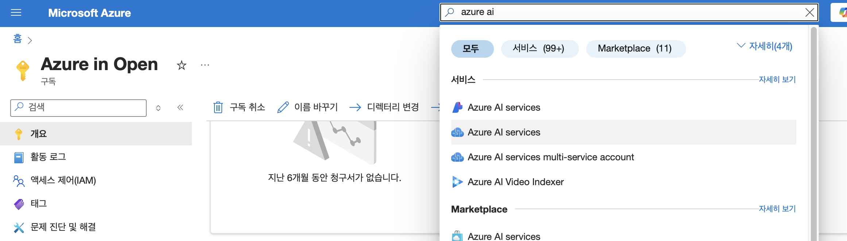Open Azure AI Video Indexer result
Viewport: 847px width, 241px height.
[x=623, y=182]
